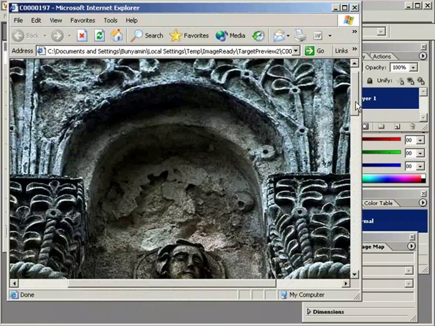Open the History toolbar icon
435x326 pixels.
pyautogui.click(x=258, y=35)
